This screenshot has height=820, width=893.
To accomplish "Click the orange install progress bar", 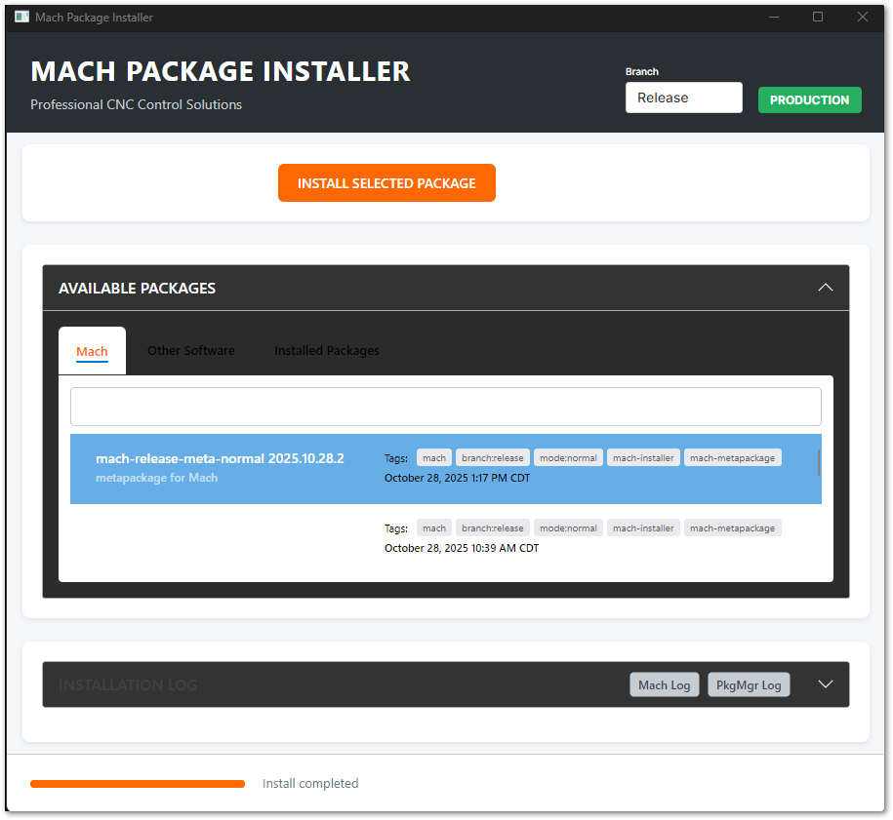I will pyautogui.click(x=138, y=784).
